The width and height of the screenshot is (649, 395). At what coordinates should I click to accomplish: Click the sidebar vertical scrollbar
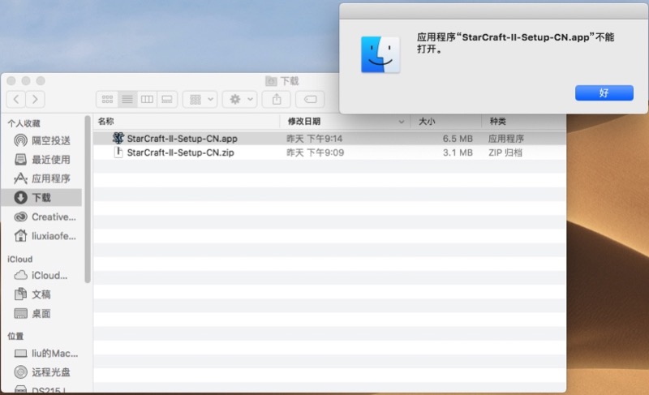click(88, 200)
